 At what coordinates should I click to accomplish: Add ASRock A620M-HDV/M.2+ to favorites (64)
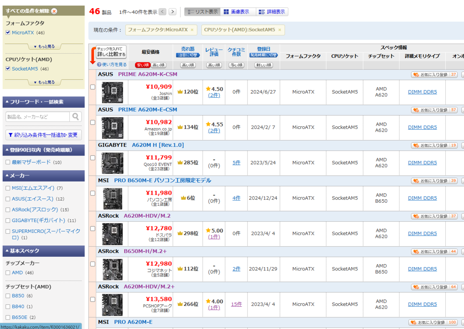(x=434, y=287)
